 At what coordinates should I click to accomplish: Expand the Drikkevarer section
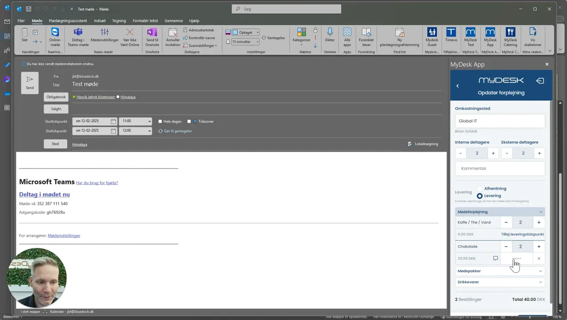[500, 282]
